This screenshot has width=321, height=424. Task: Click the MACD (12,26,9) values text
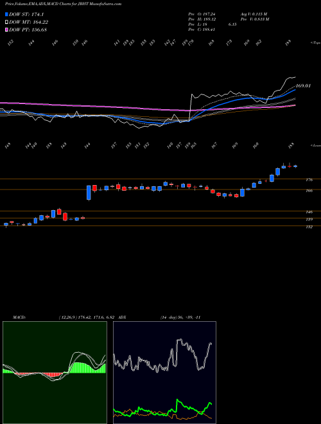[x=87, y=317]
